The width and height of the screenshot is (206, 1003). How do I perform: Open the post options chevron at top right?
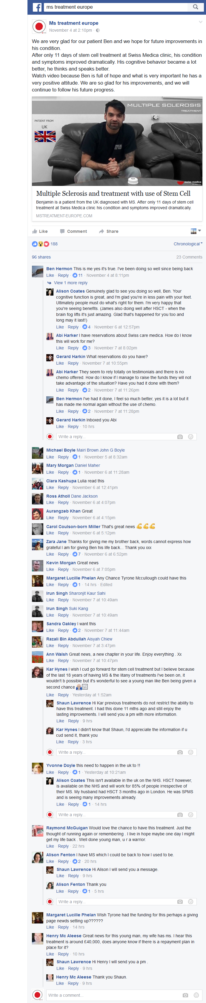(200, 22)
